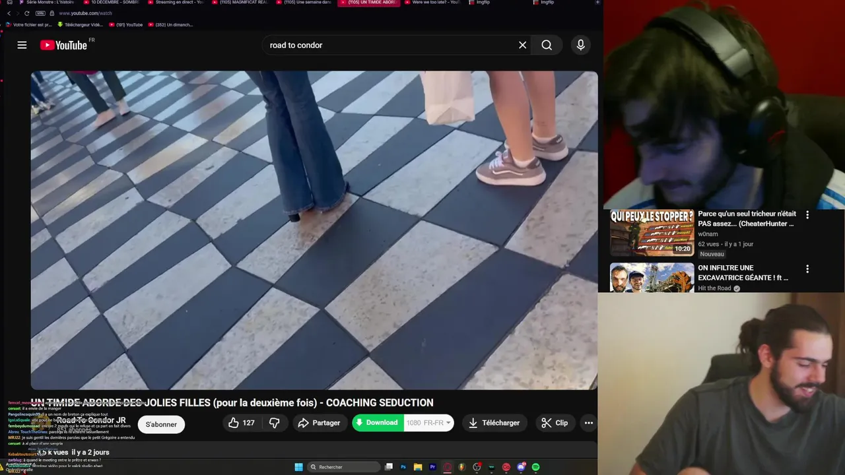The height and width of the screenshot is (475, 845).
Task: Run the search with the magnifier button
Action: [x=547, y=45]
